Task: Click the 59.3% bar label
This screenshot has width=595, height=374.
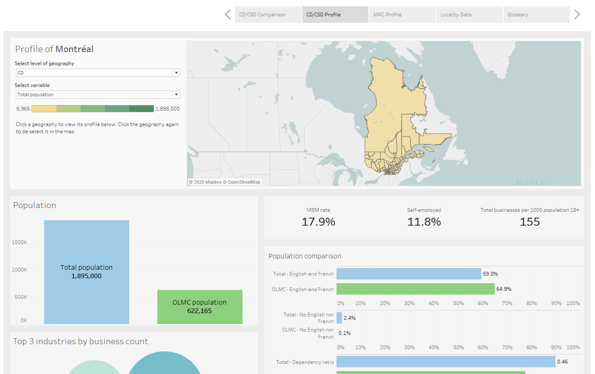Action: [491, 274]
